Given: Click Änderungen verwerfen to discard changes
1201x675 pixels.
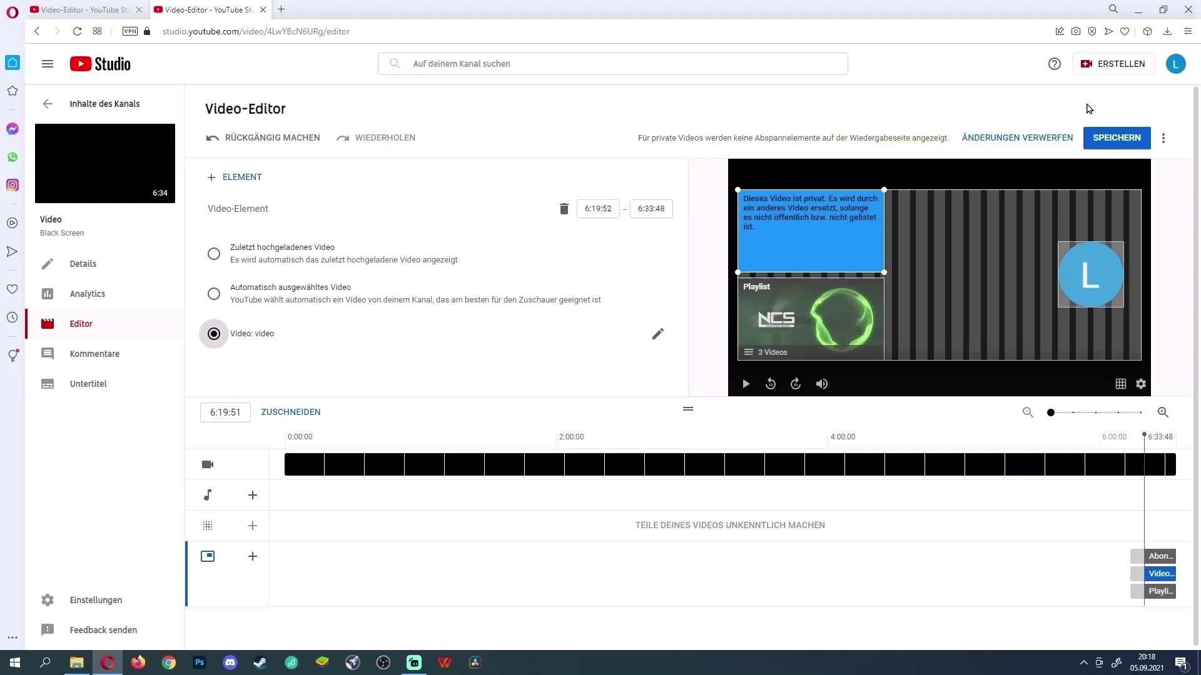Looking at the screenshot, I should [1018, 137].
